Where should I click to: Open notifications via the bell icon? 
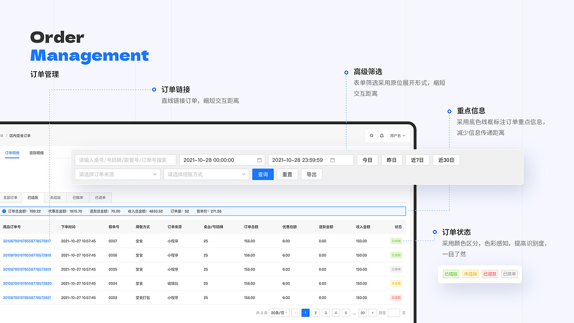[x=382, y=135]
